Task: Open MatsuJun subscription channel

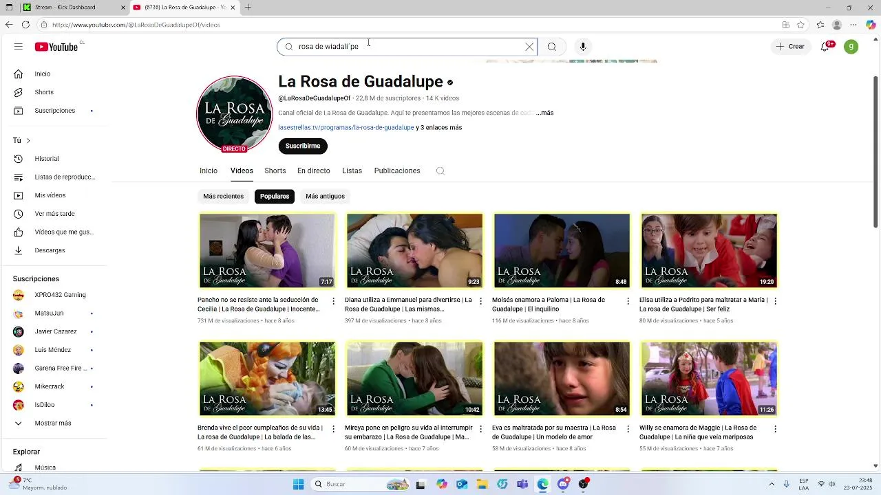Action: pyautogui.click(x=54, y=313)
